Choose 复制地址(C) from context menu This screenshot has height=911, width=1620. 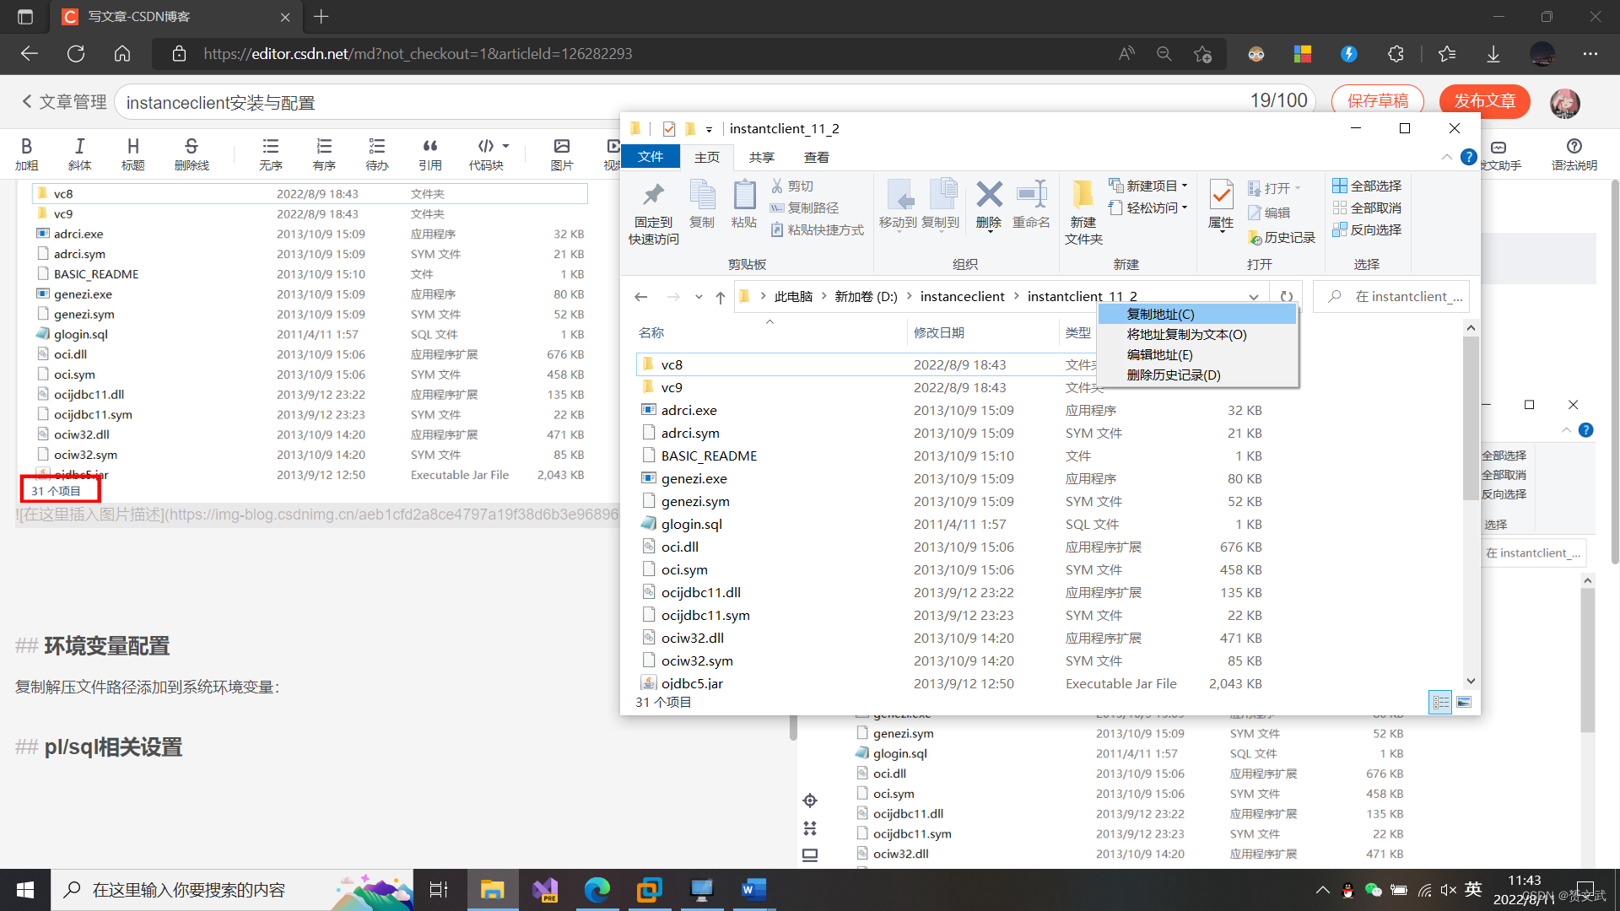click(1197, 314)
